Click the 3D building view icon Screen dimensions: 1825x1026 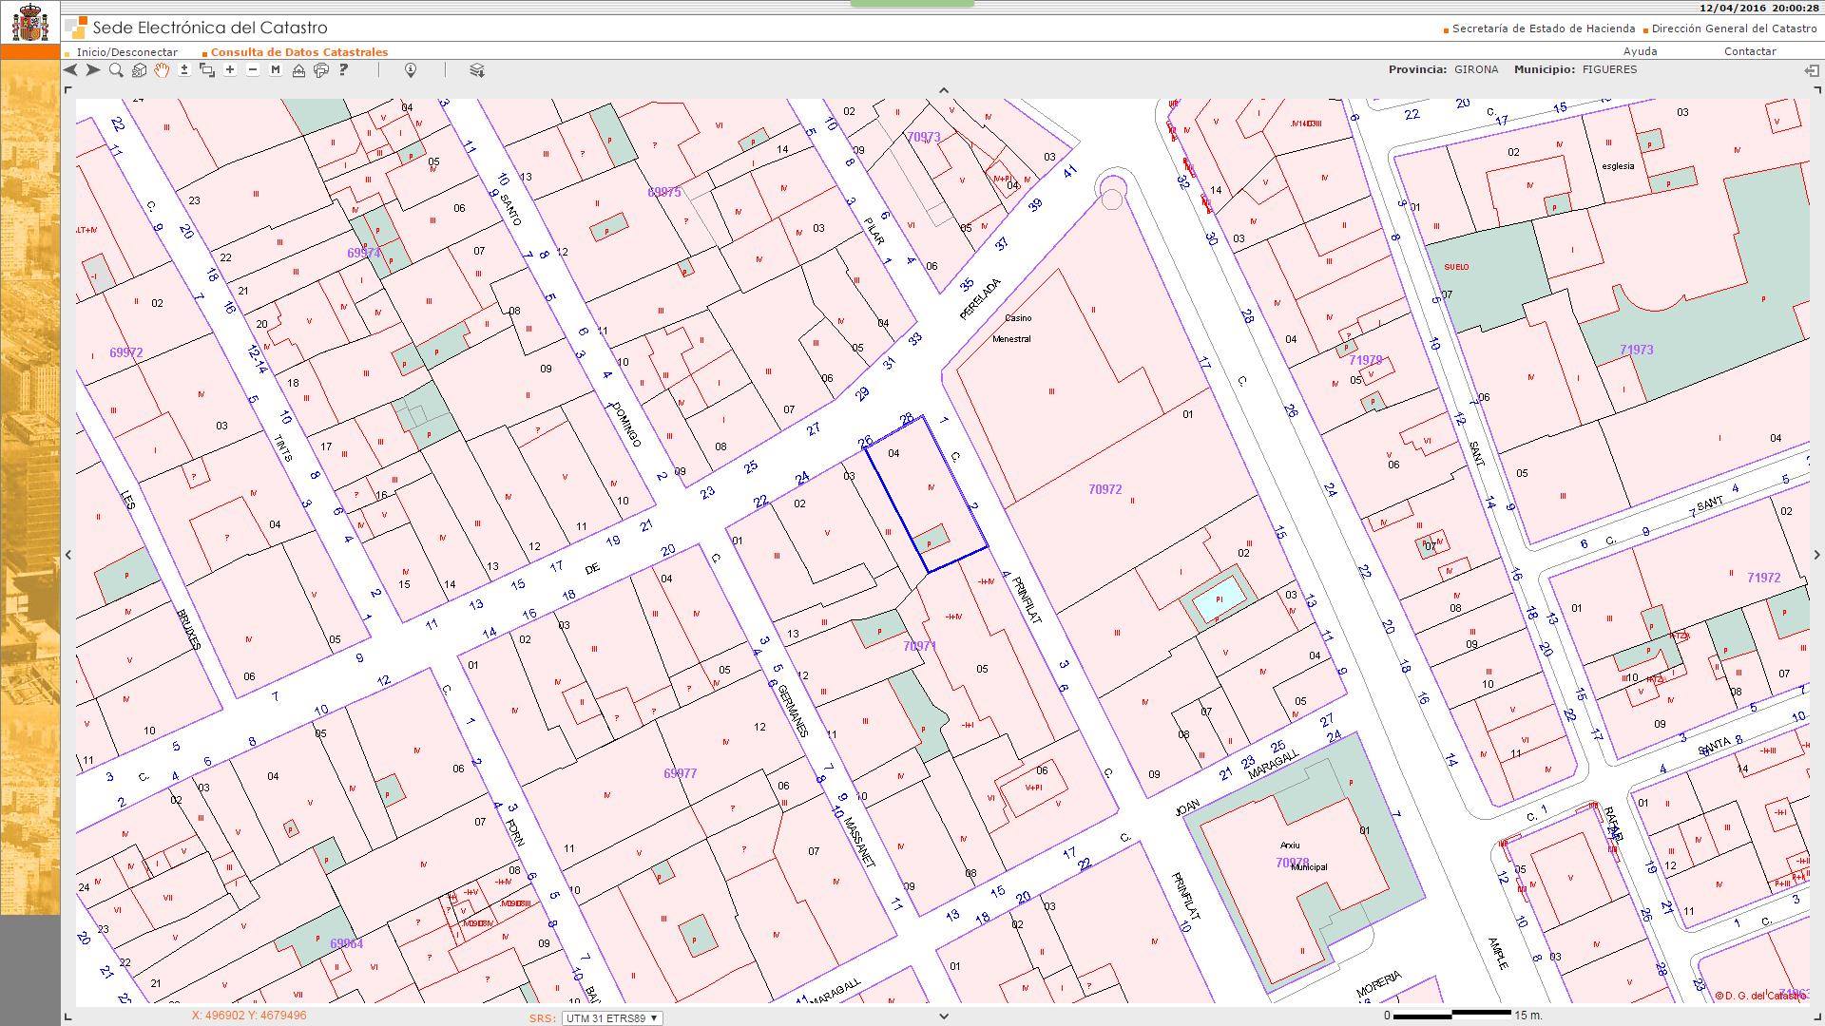tap(139, 70)
